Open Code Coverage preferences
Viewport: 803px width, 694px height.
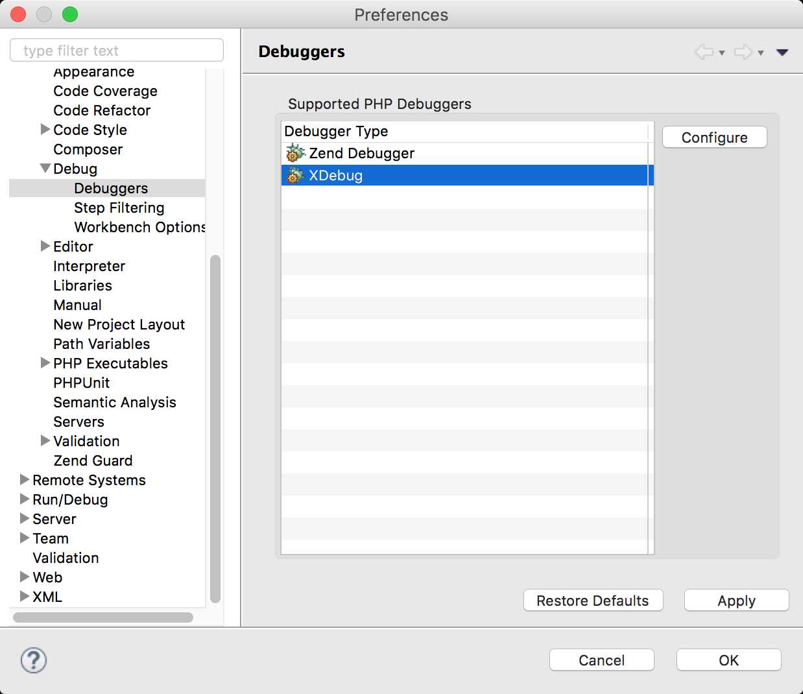click(105, 91)
